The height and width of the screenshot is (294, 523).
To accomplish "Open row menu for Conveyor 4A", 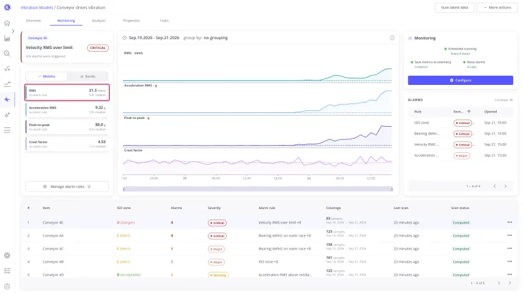I will 510,235.
